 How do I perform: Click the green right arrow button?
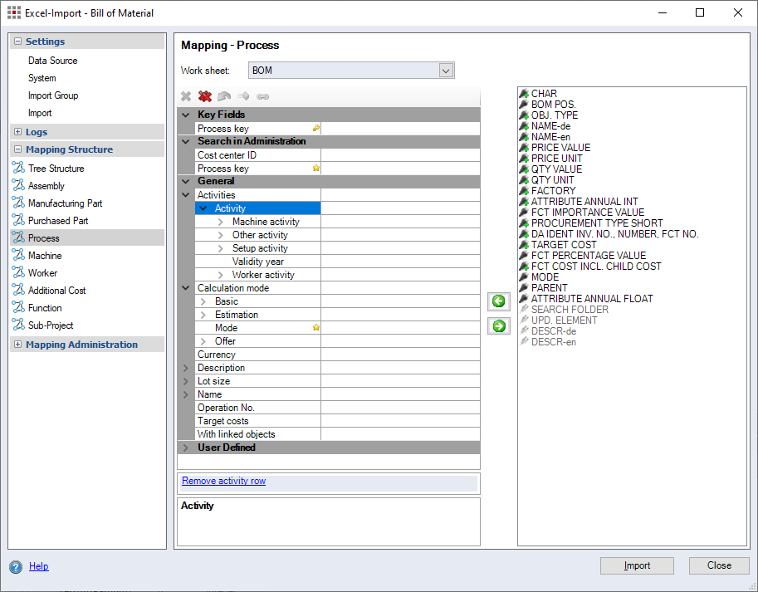pos(499,326)
